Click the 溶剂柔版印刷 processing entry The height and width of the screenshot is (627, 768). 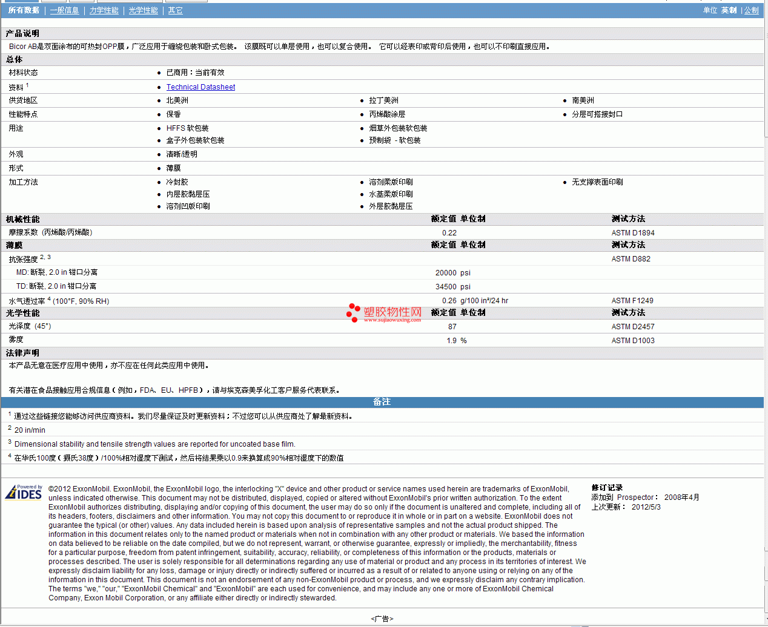click(x=391, y=182)
